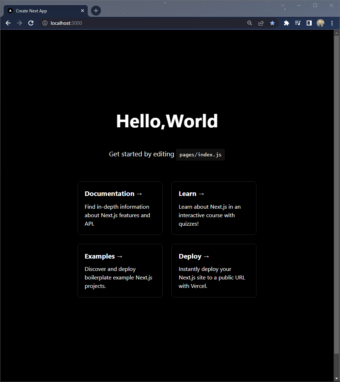Share this page via share icon
The height and width of the screenshot is (382, 340).
click(261, 23)
